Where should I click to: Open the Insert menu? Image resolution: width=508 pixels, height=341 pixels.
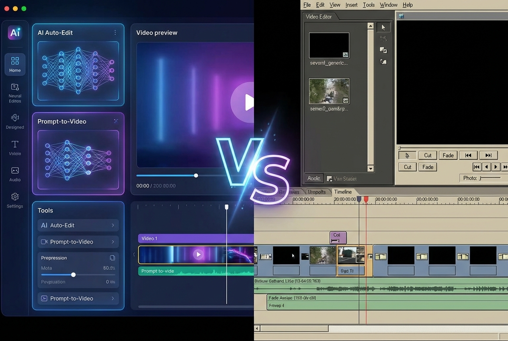(351, 5)
